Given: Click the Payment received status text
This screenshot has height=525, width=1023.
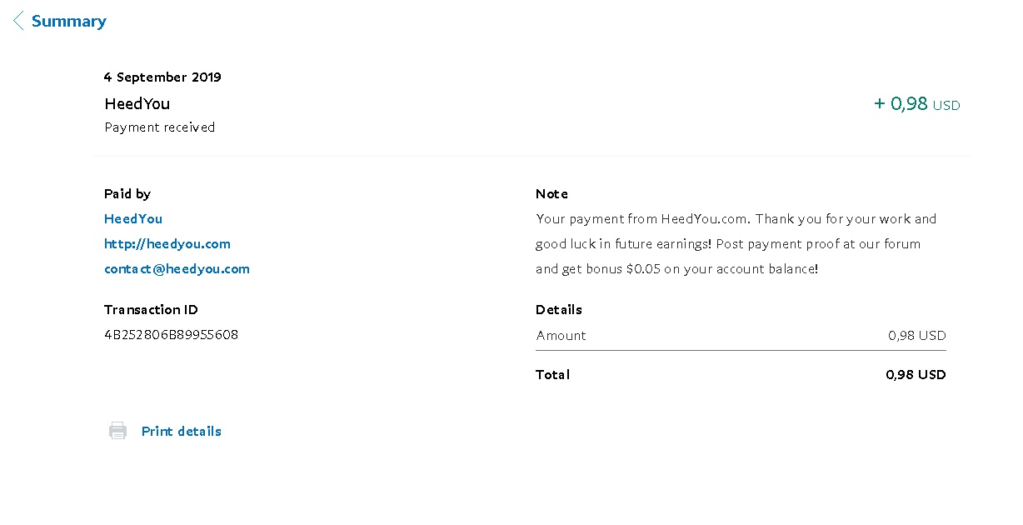Looking at the screenshot, I should tap(160, 127).
